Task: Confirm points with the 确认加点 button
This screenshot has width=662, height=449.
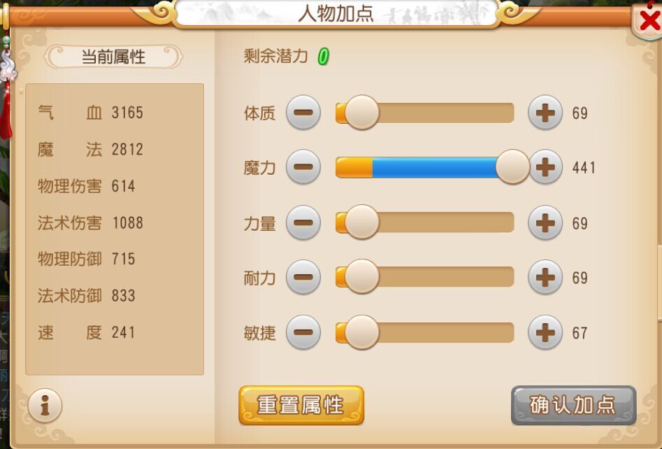Action: coord(573,405)
